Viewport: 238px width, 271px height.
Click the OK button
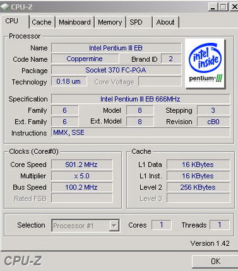tap(215, 262)
